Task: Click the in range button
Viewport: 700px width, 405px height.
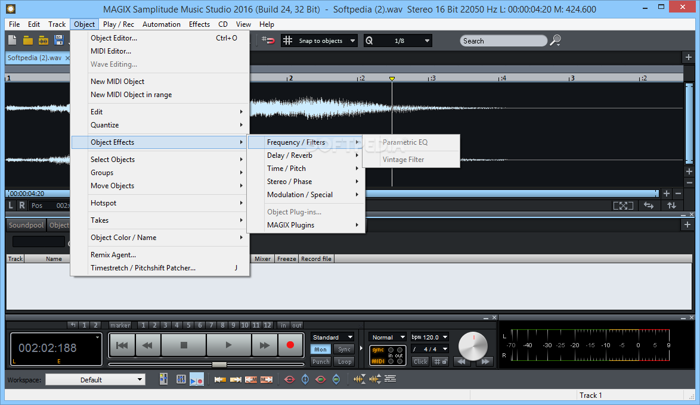Action: [x=283, y=325]
